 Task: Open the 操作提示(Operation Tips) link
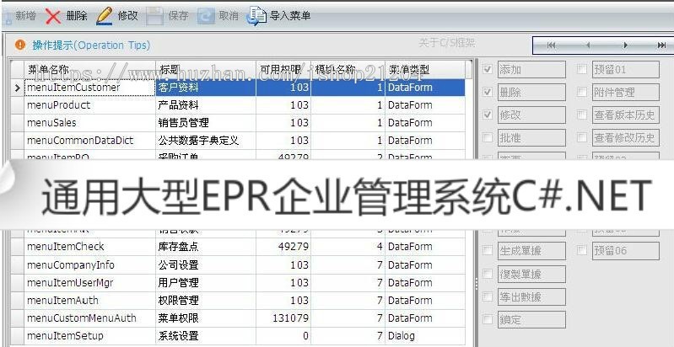click(x=91, y=45)
